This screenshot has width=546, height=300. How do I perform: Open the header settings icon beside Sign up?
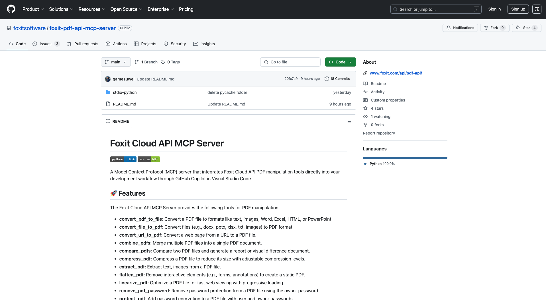point(537,9)
